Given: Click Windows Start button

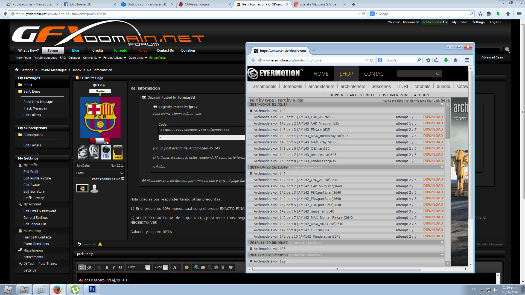Looking at the screenshot, I should tap(8, 290).
